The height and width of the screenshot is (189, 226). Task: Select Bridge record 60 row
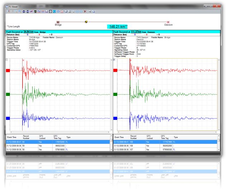[58, 142]
